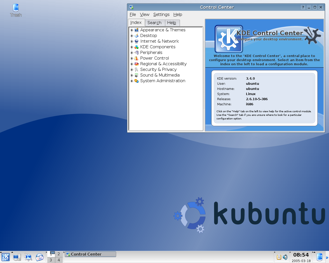The width and height of the screenshot is (329, 263).
Task: Launch Konqueror globe icon from the panel
Action: pyautogui.click(x=28, y=257)
